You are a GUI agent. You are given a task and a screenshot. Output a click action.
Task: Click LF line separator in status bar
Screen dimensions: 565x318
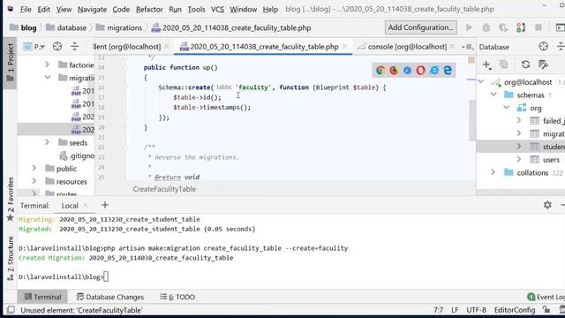(455, 310)
